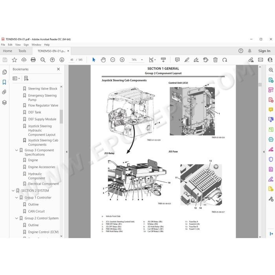Screen dimensions: 275x275
Task: Go to previous page arrow icon
Action: point(52,60)
